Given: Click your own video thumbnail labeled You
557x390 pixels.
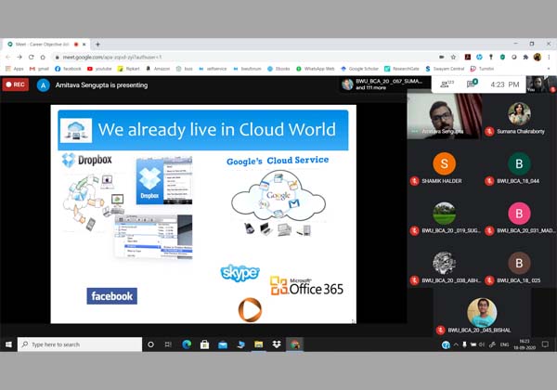Looking at the screenshot, I should coord(539,84).
